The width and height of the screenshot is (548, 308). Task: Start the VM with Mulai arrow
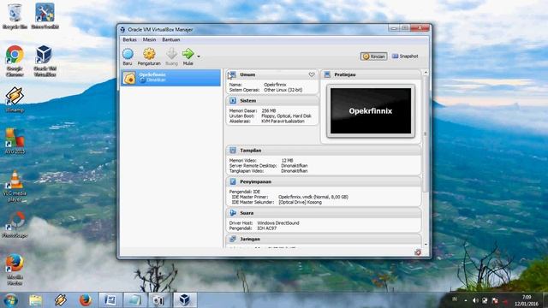(188, 54)
